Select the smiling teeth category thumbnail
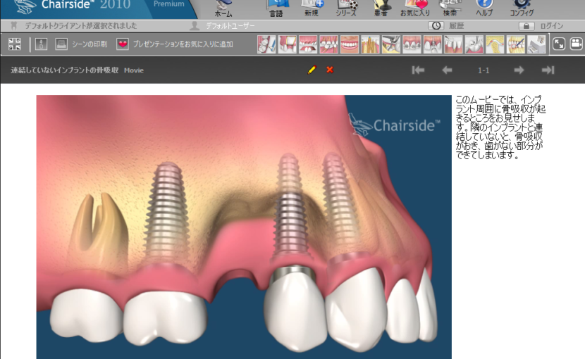The height and width of the screenshot is (359, 585). tap(350, 44)
